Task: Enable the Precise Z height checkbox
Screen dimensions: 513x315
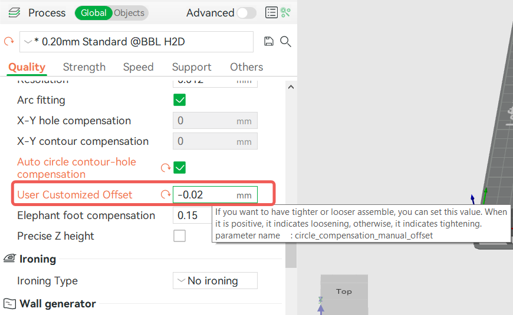Action: pyautogui.click(x=179, y=236)
